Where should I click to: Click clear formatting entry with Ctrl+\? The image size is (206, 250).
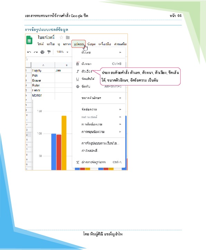[x=99, y=162]
